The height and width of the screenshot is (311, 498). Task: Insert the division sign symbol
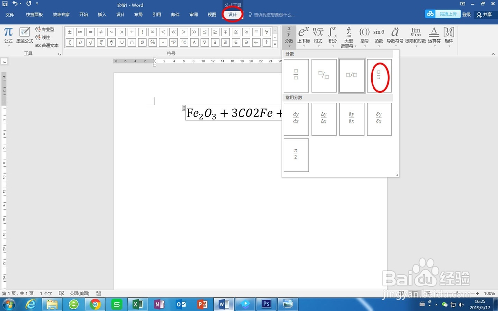click(x=132, y=32)
